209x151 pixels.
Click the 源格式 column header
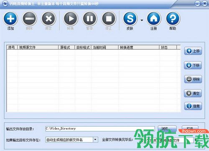[x=66, y=48]
